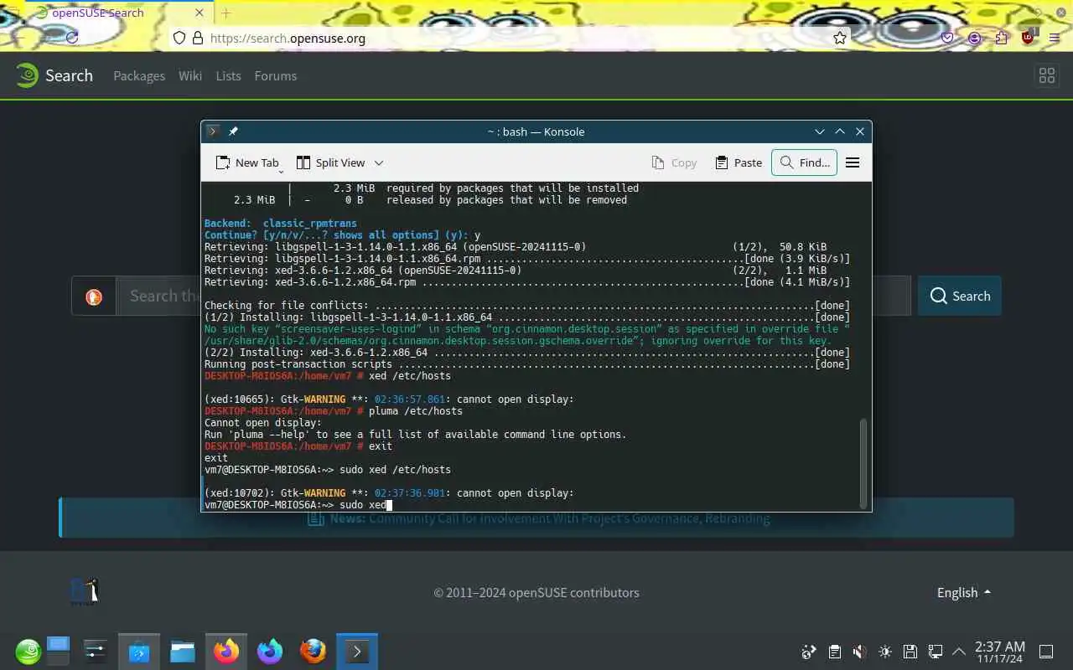The width and height of the screenshot is (1073, 670).
Task: Select the Konsole entry in the taskbar
Action: pos(357,651)
